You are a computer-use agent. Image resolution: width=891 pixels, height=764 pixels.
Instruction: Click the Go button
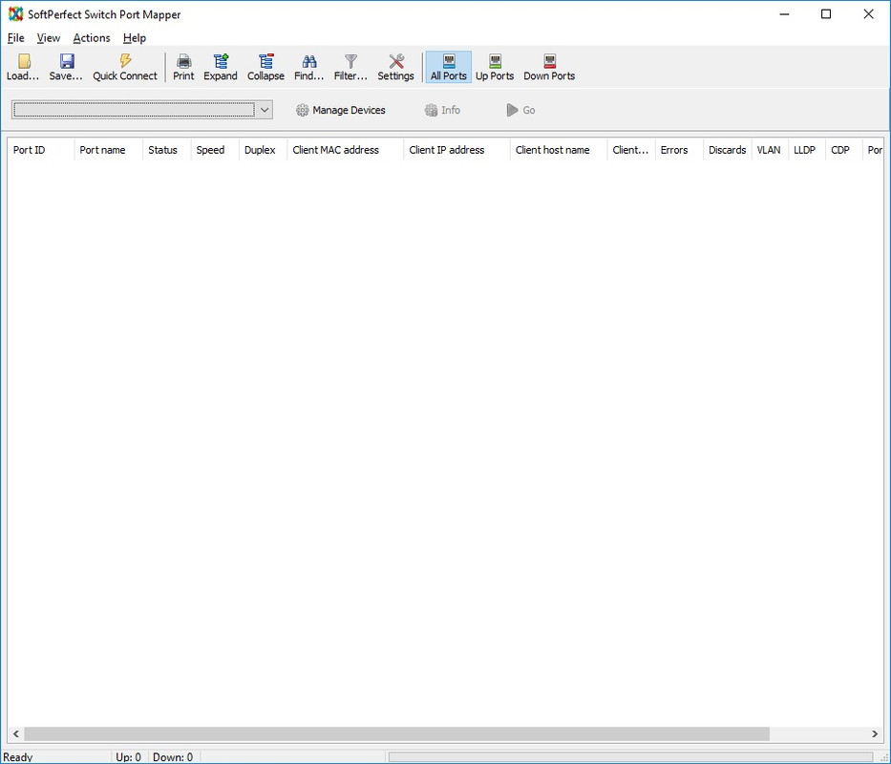tap(520, 110)
